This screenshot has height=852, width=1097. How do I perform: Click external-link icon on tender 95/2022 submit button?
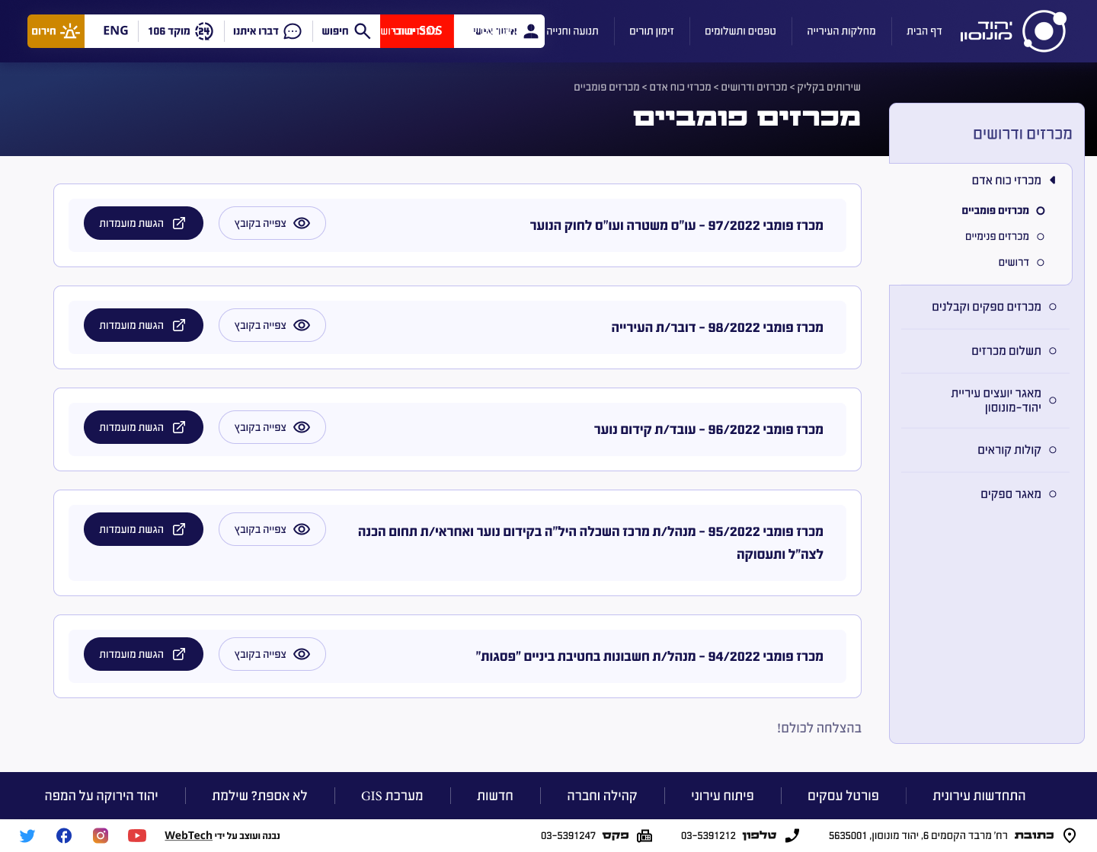(x=179, y=529)
